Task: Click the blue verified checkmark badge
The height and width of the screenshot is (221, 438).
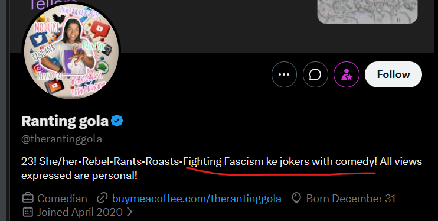Action: point(117,121)
